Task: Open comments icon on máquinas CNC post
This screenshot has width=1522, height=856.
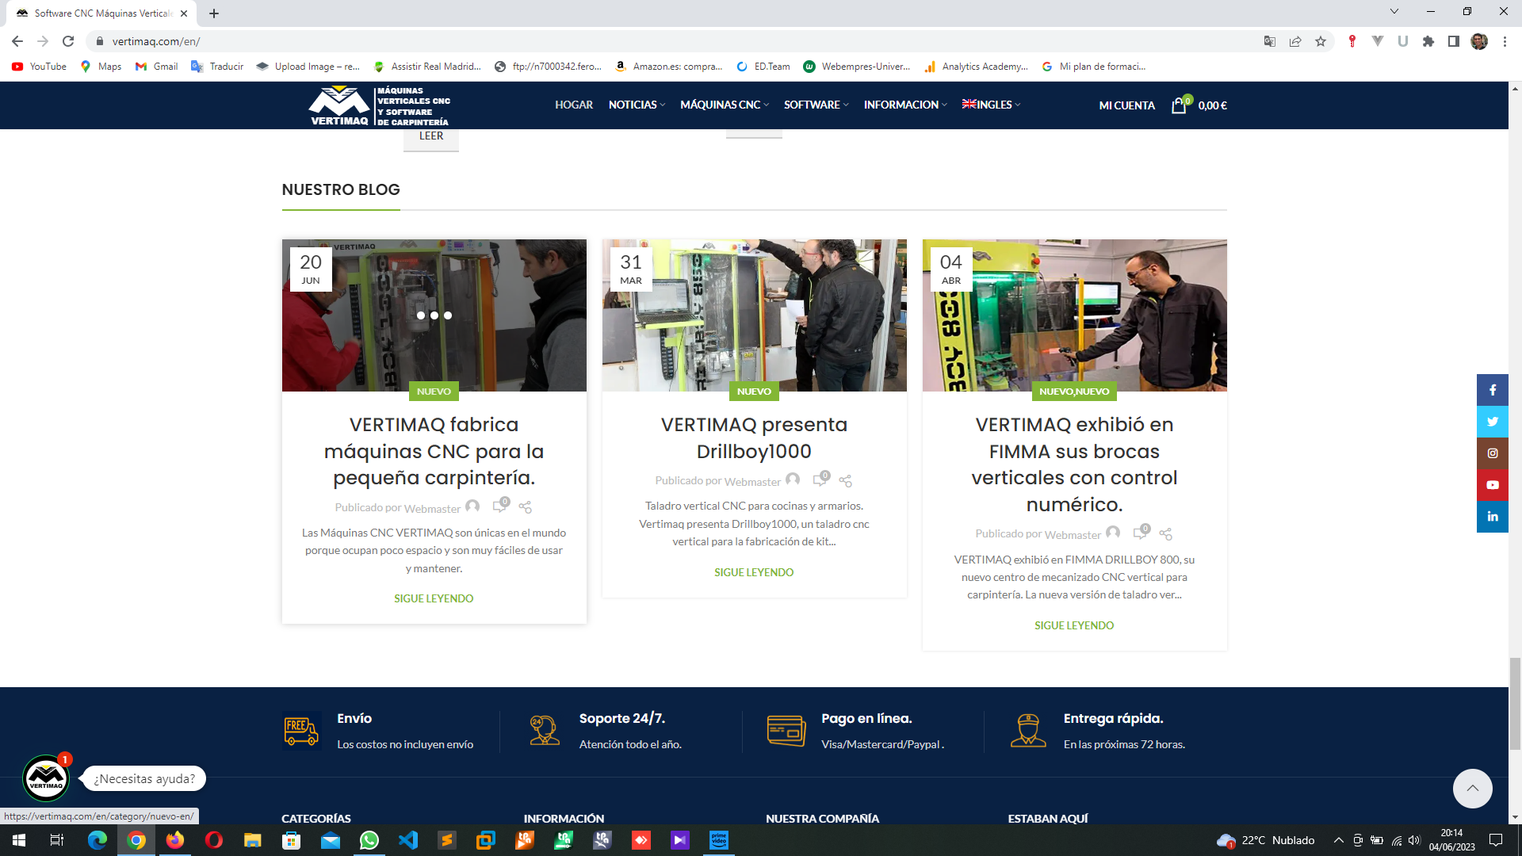Action: 500,505
